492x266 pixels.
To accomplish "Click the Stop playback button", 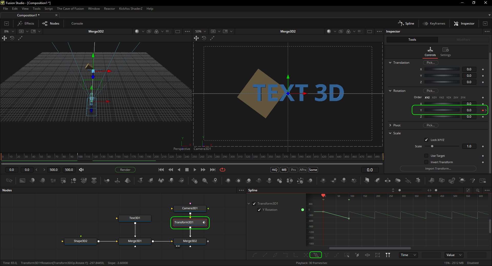I will pos(187,170).
